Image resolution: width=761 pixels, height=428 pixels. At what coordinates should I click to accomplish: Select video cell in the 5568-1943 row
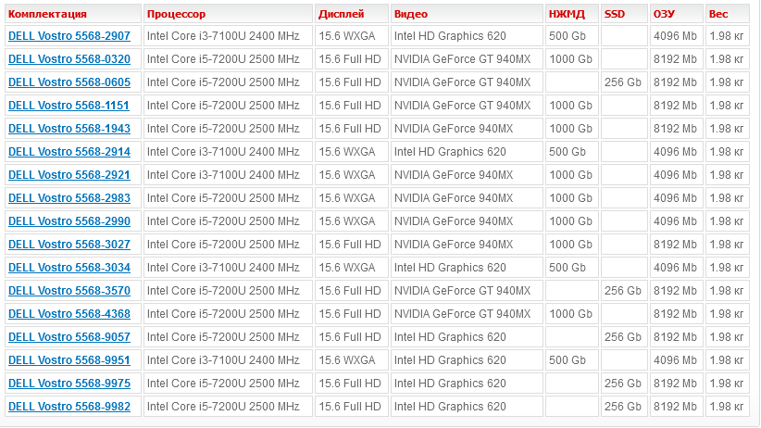467,129
